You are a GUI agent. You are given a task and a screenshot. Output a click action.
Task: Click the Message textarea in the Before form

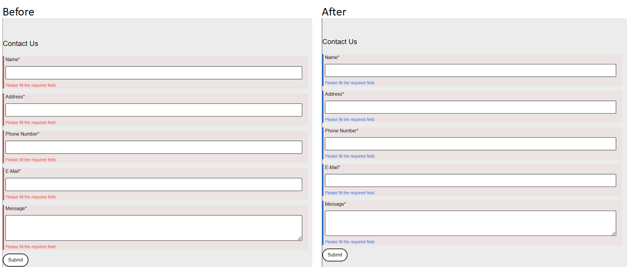click(154, 228)
